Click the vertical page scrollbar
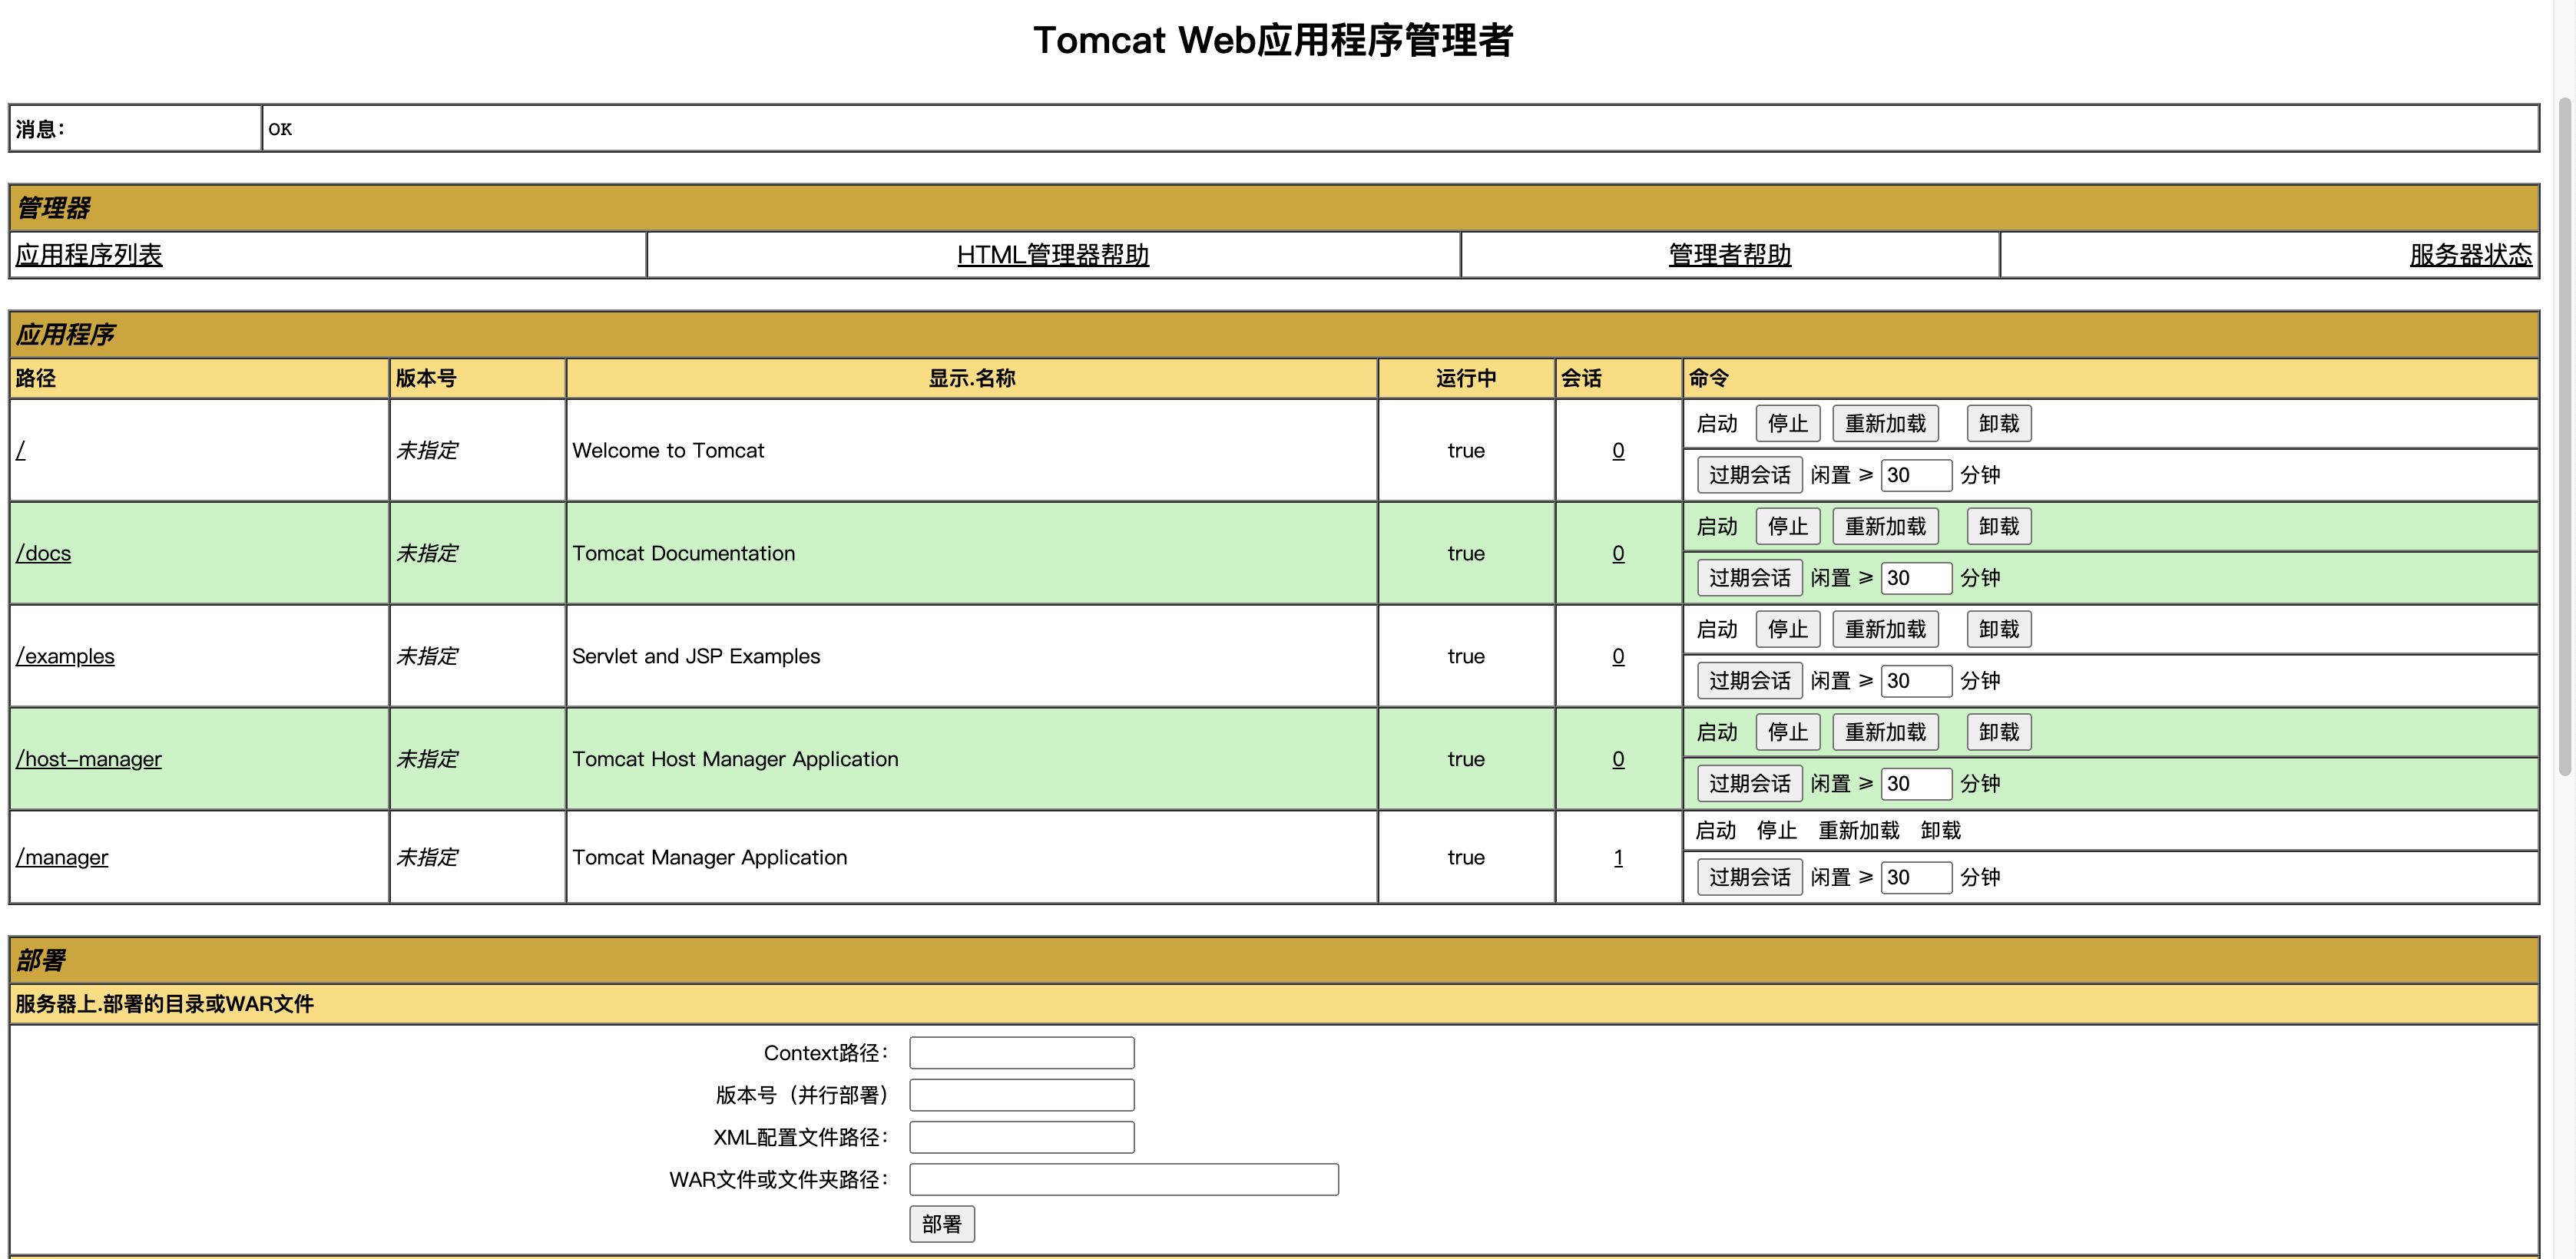 click(2564, 437)
